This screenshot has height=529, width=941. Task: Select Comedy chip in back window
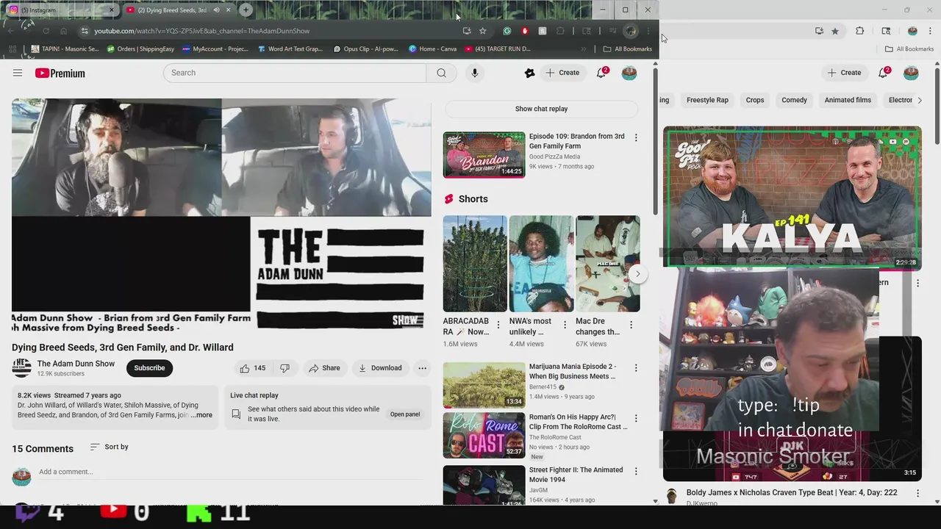[794, 100]
